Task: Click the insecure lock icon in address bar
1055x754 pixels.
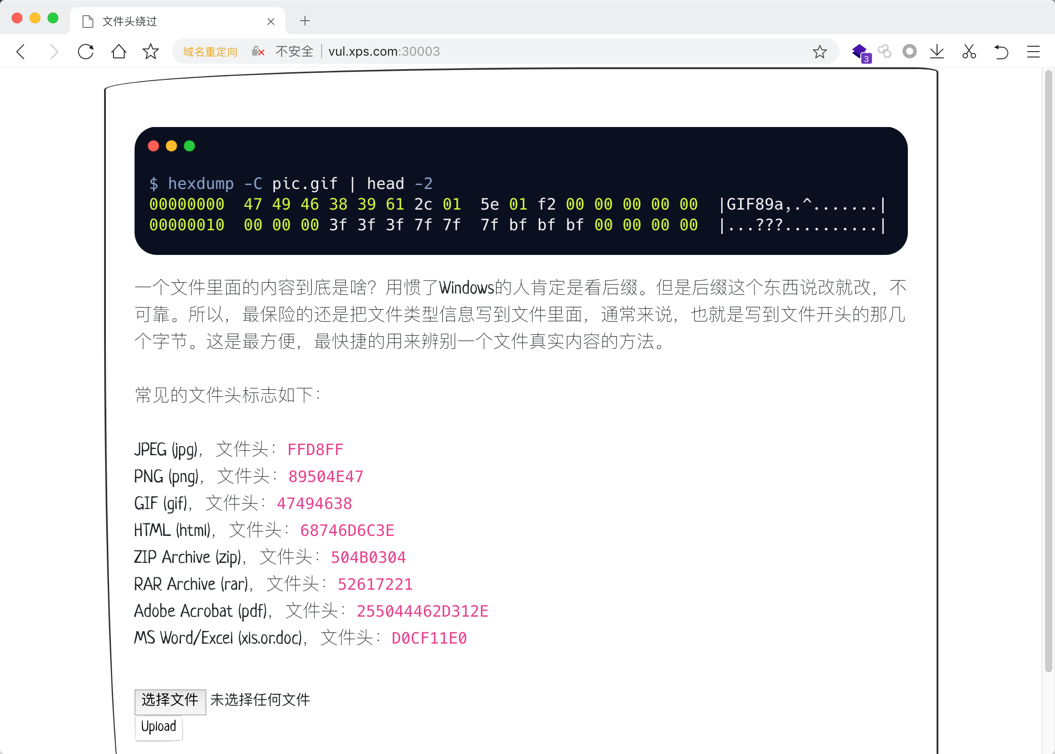Action: 258,52
